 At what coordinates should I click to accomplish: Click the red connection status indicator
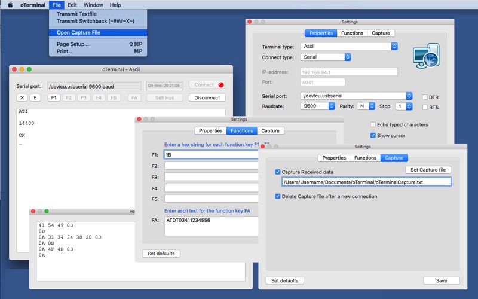click(x=221, y=85)
